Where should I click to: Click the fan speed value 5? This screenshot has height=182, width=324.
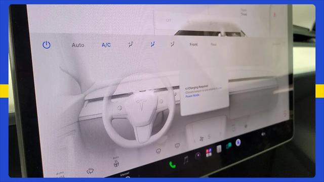pyautogui.click(x=209, y=136)
